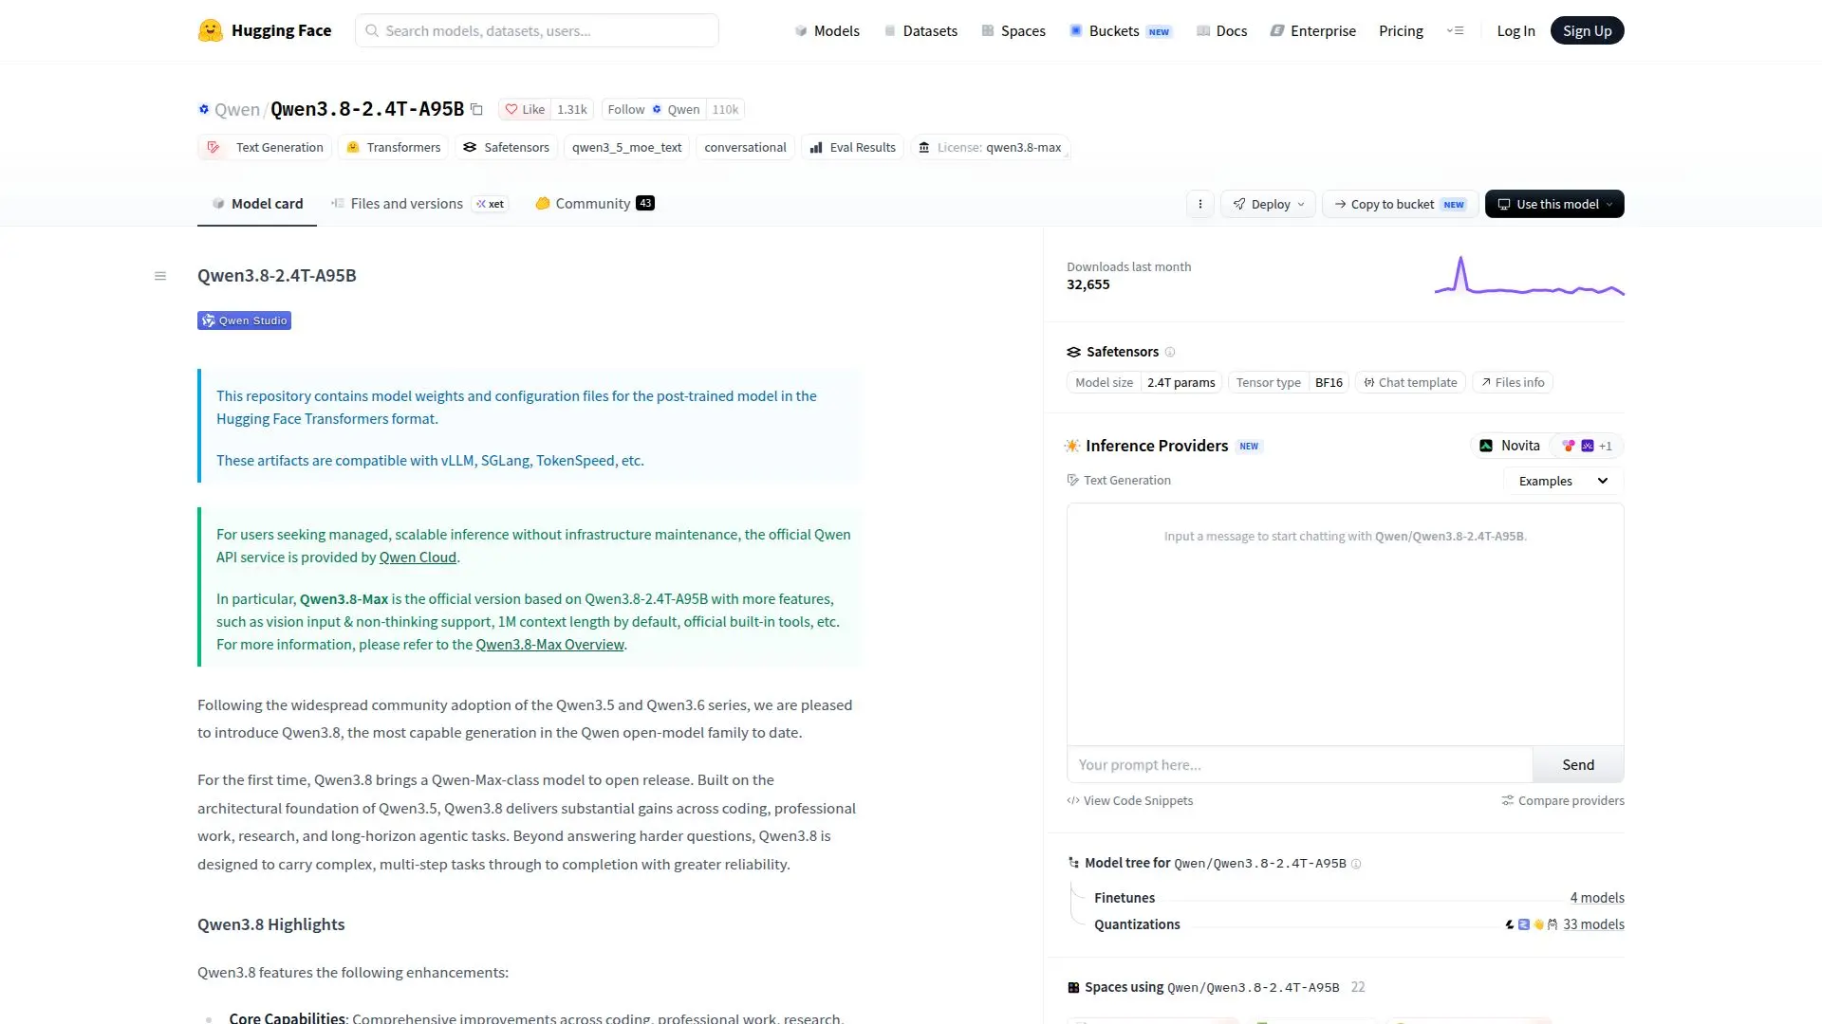Click the Hugging Face logo emoji
This screenshot has width=1822, height=1024.
pyautogui.click(x=210, y=30)
